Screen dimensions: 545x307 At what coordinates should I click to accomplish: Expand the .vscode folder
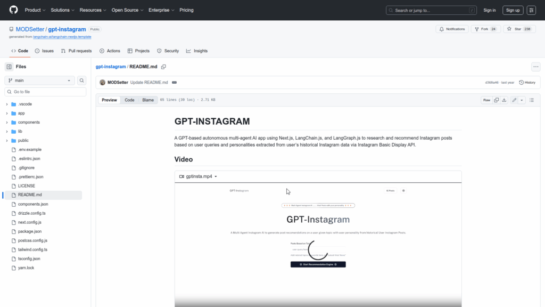[x=6, y=104]
